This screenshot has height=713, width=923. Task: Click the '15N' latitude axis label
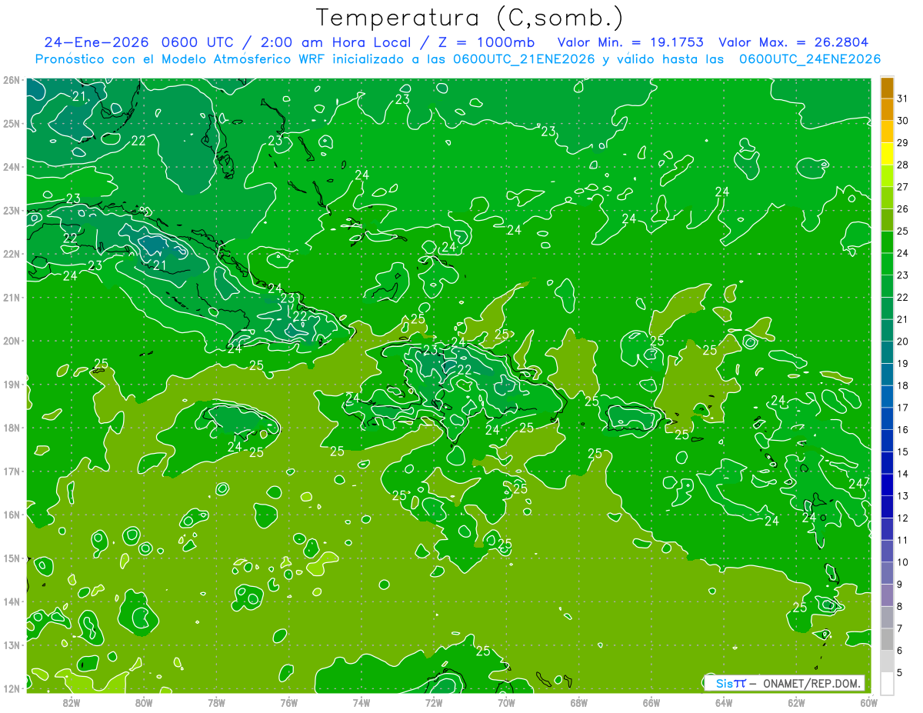[12, 558]
